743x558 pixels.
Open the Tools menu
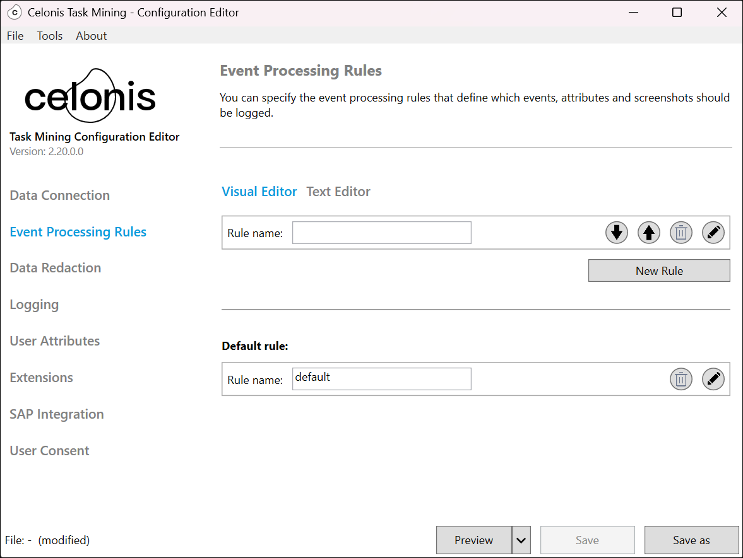coord(49,36)
